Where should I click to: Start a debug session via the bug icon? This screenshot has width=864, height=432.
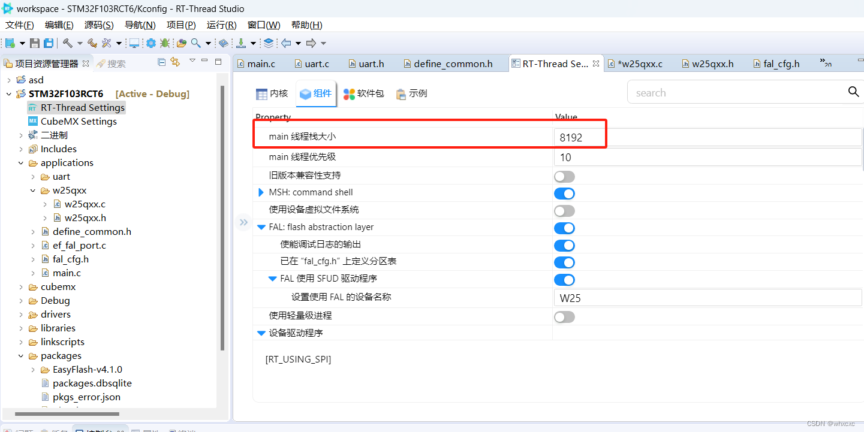(x=166, y=43)
